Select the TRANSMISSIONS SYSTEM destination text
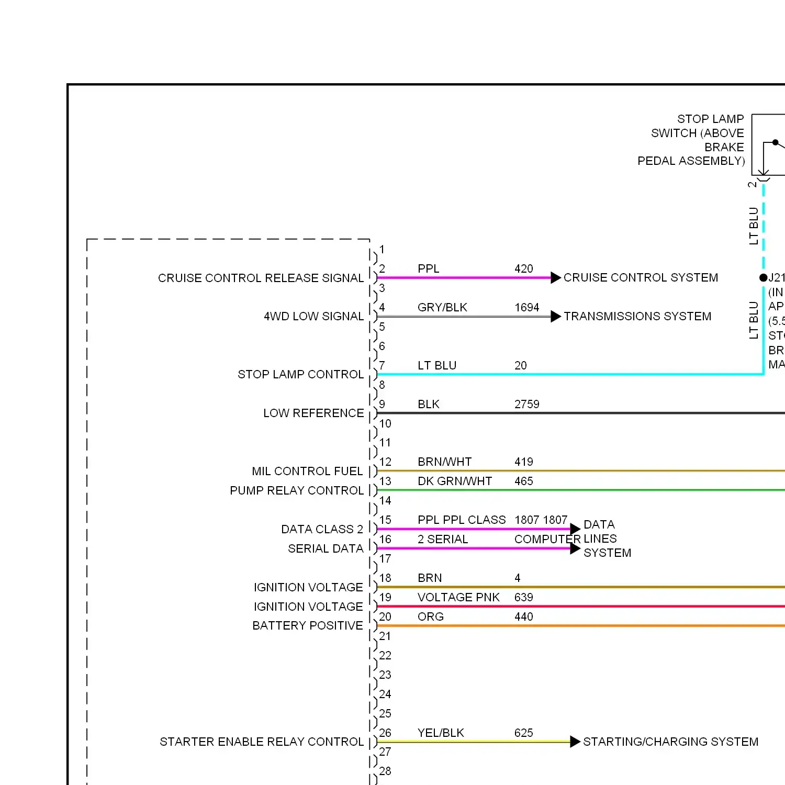785x785 pixels. (x=637, y=316)
